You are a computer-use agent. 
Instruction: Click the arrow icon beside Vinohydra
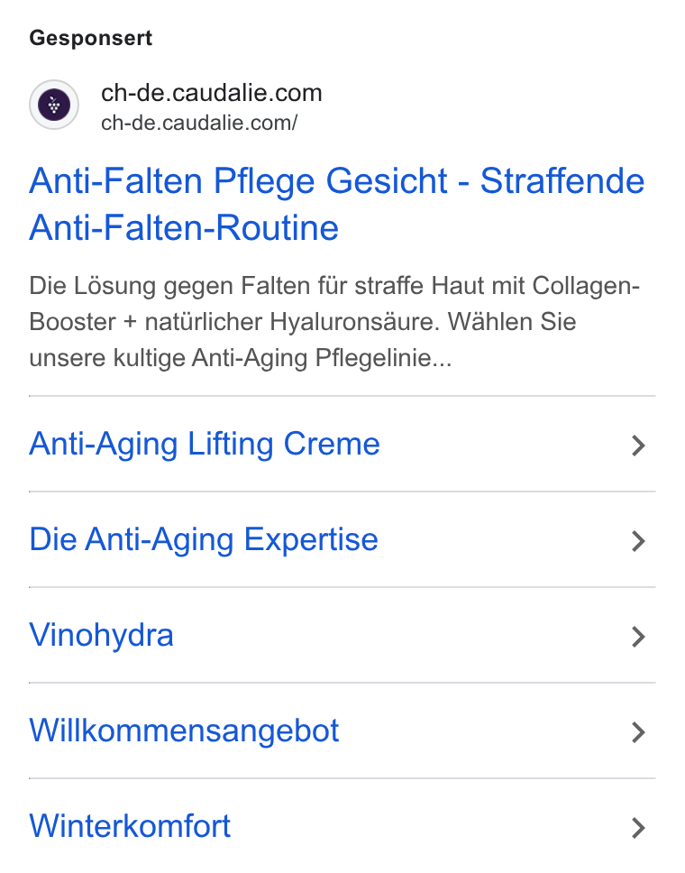638,637
